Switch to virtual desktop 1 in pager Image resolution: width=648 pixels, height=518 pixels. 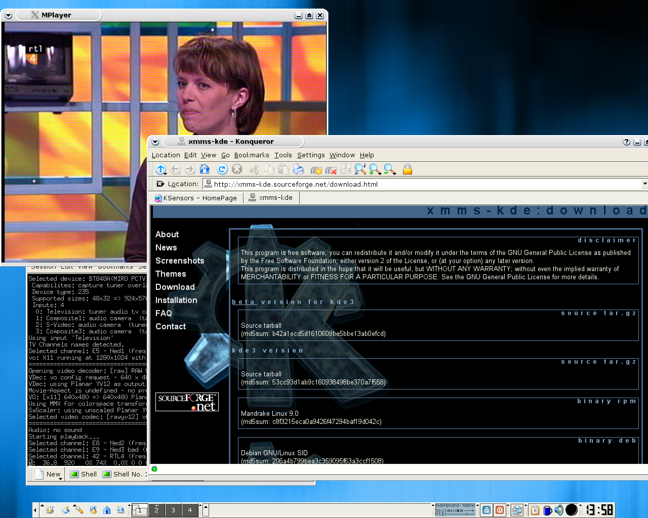point(140,510)
